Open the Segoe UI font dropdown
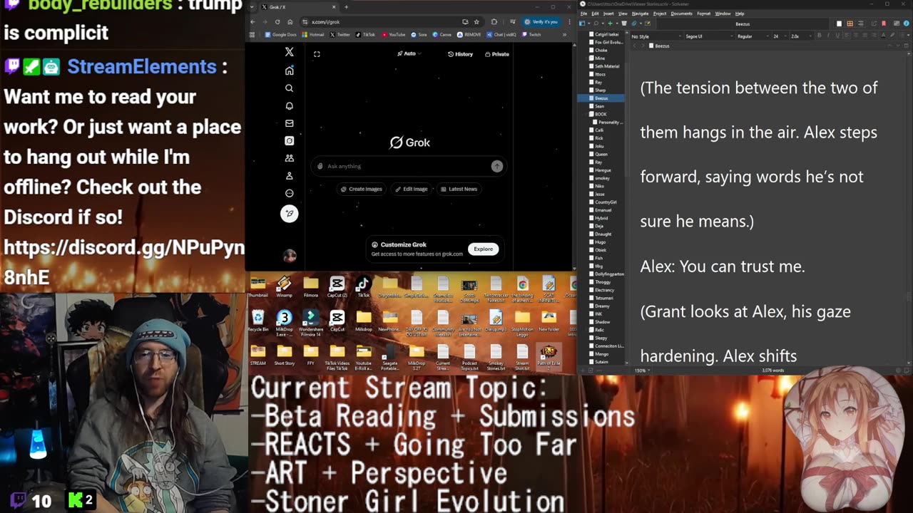The image size is (913, 513). pyautogui.click(x=708, y=36)
